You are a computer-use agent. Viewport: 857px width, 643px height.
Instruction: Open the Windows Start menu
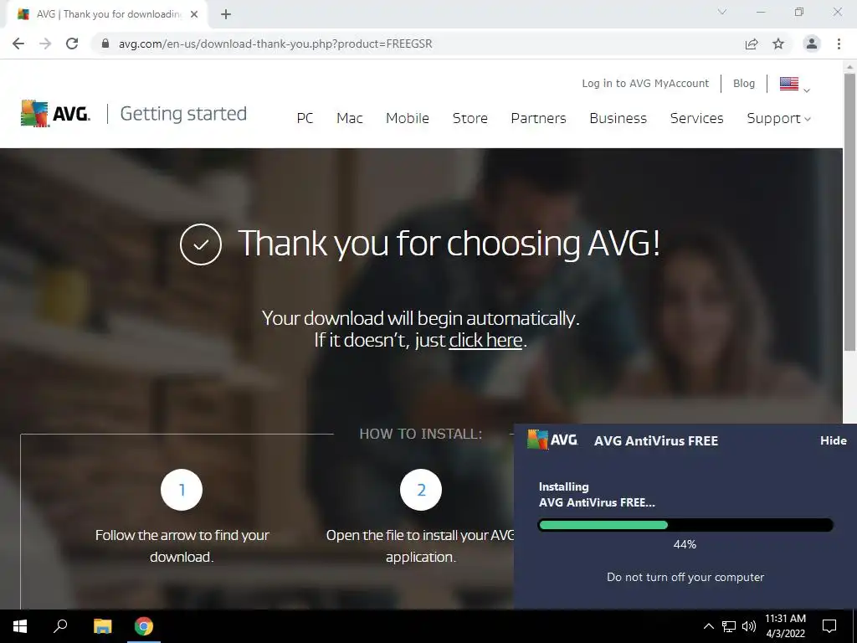(x=20, y=626)
